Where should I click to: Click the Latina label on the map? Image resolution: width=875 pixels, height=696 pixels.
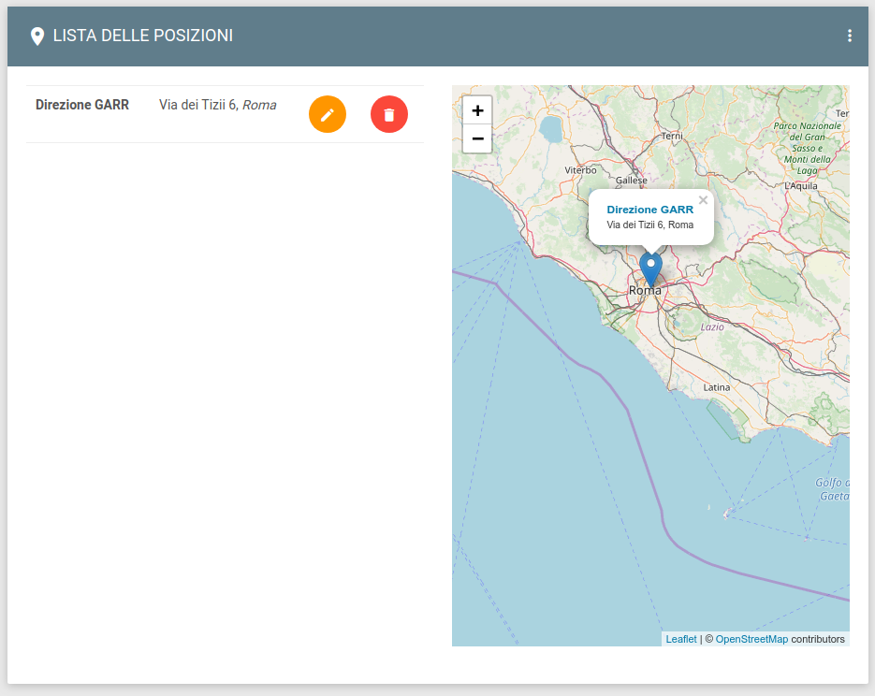coord(716,387)
